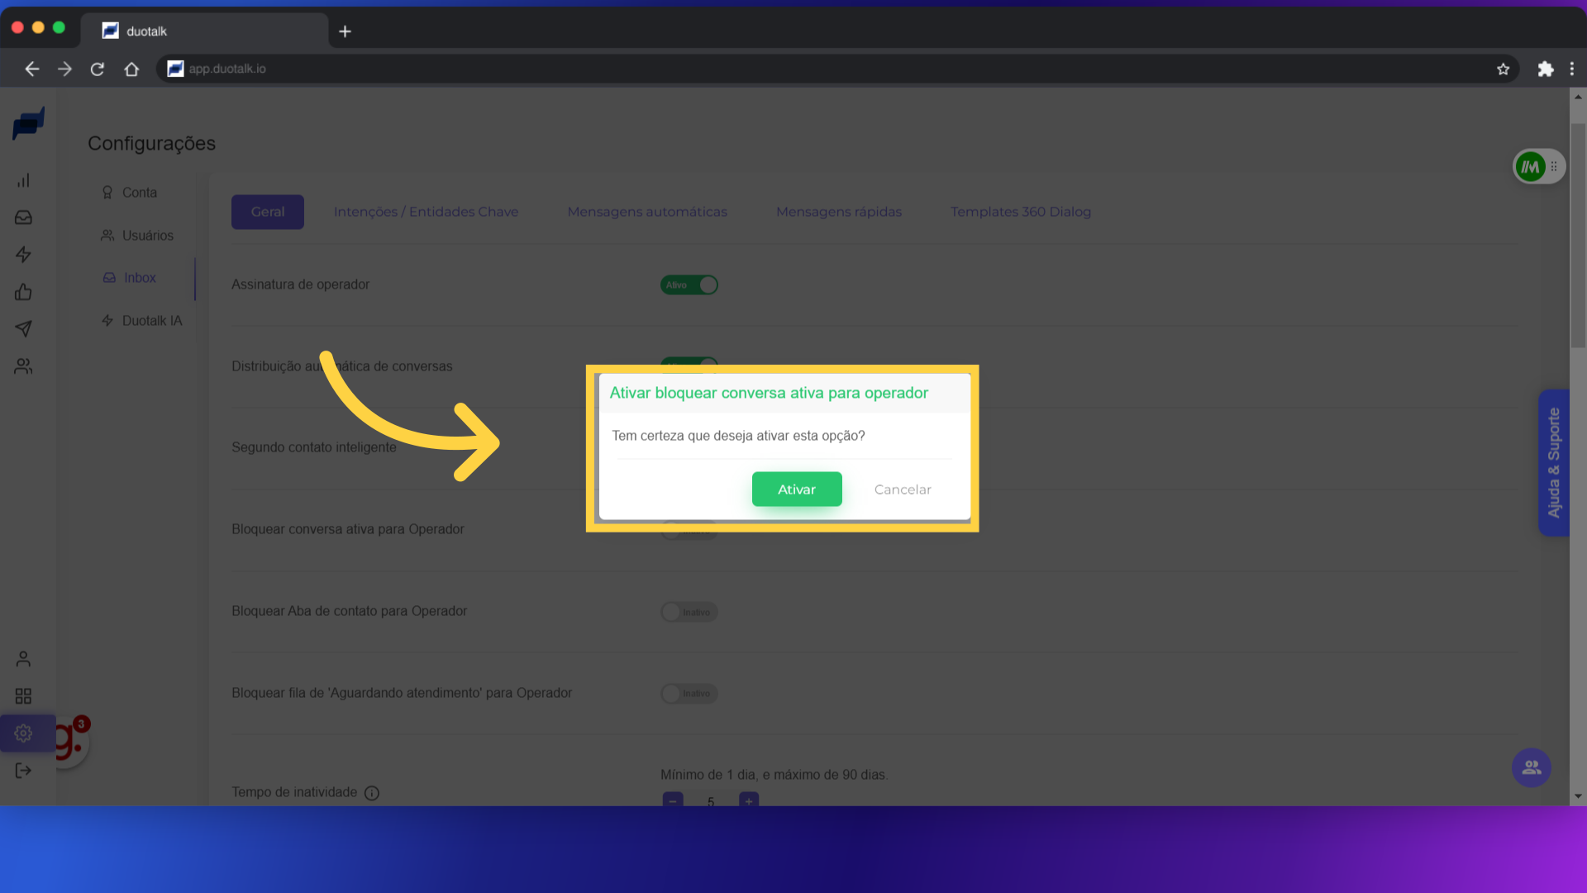This screenshot has width=1587, height=893.
Task: Open the dashboard bar chart sidebar icon
Action: pyautogui.click(x=23, y=180)
